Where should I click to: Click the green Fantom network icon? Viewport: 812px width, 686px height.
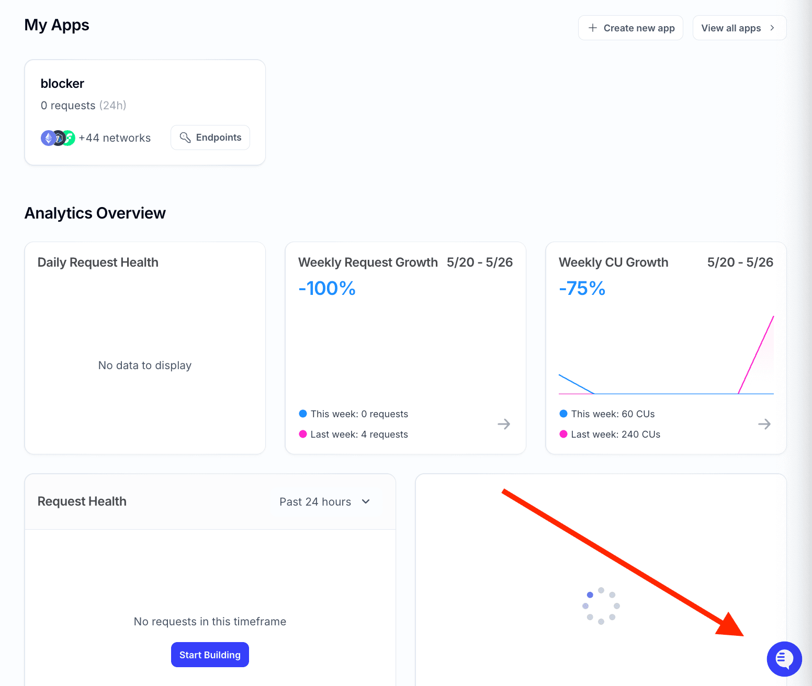70,138
